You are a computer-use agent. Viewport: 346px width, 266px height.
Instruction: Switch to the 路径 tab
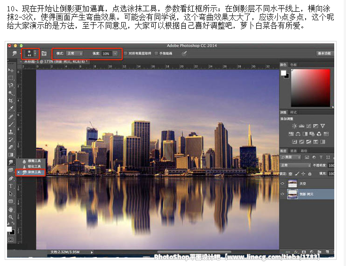pos(304,151)
